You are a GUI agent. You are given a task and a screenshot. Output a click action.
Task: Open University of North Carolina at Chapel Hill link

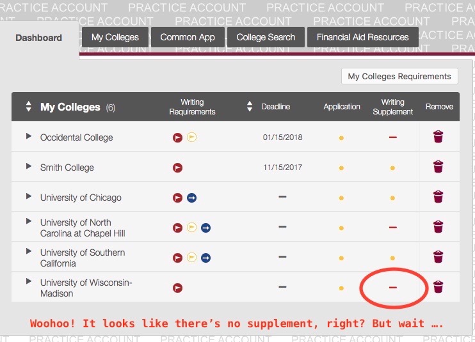[83, 228]
